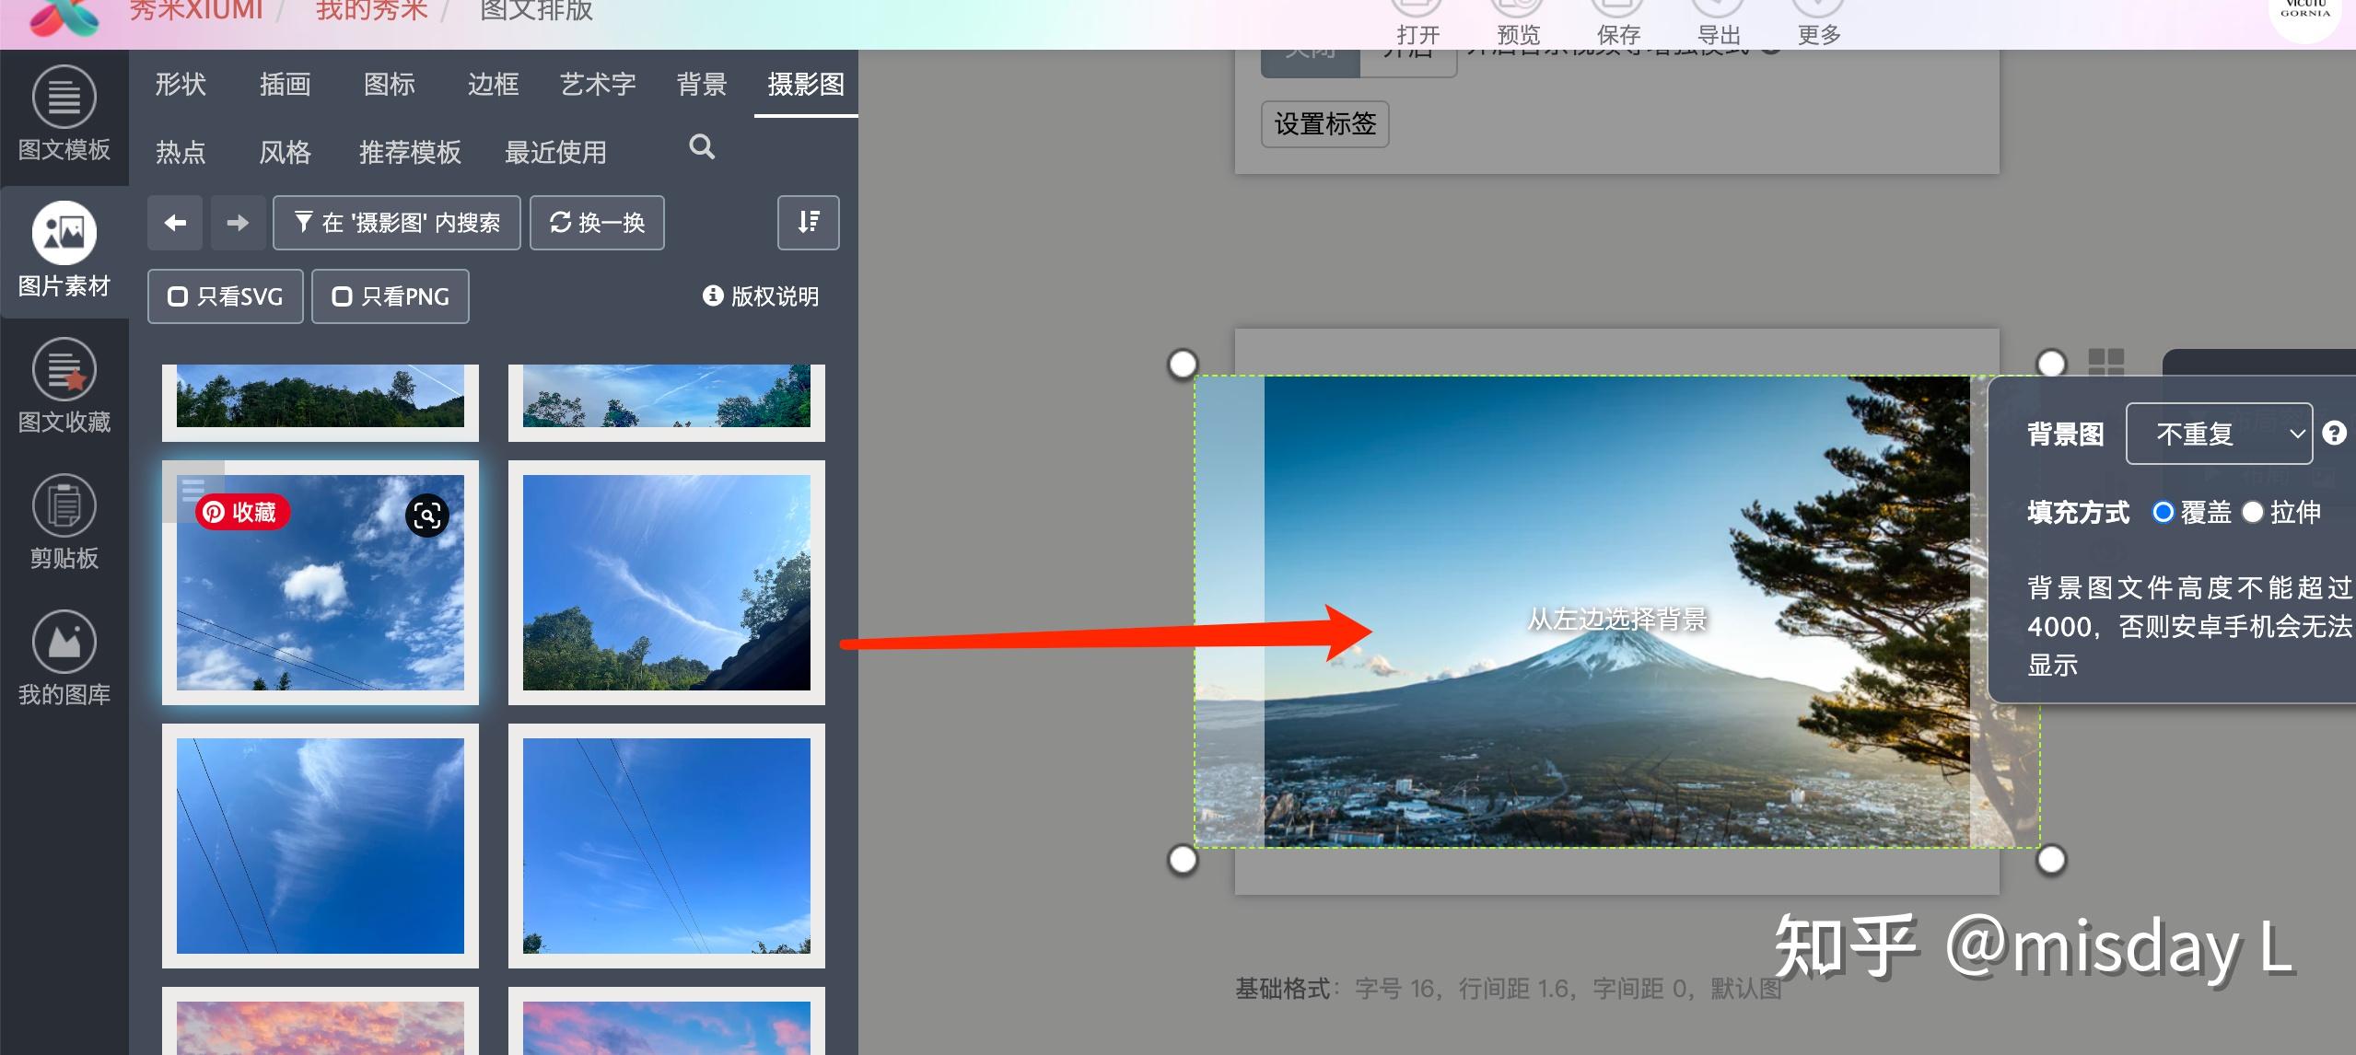Open the 图文收藏 sidebar panel
This screenshot has height=1055, width=2356.
point(64,387)
